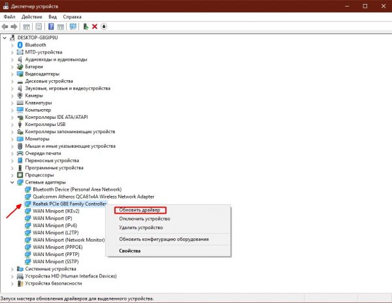Click the Видеоадаптеры display adapter icon

20,74
